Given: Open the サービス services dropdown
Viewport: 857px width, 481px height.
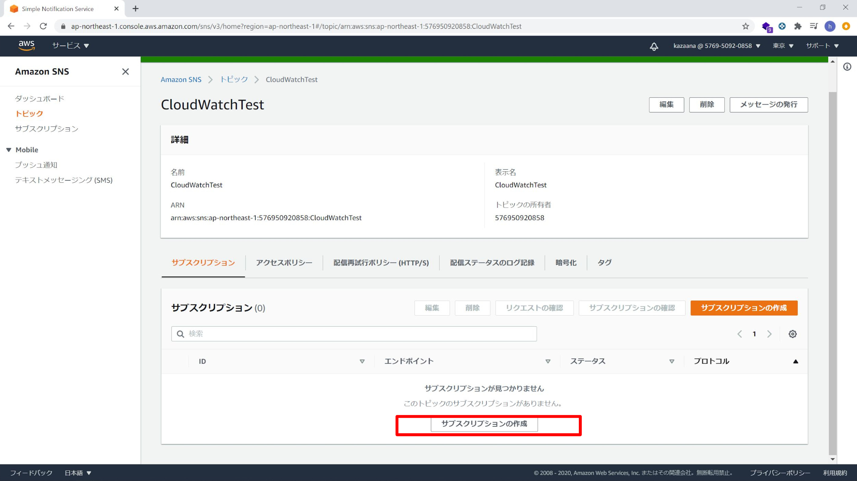Looking at the screenshot, I should [70, 46].
